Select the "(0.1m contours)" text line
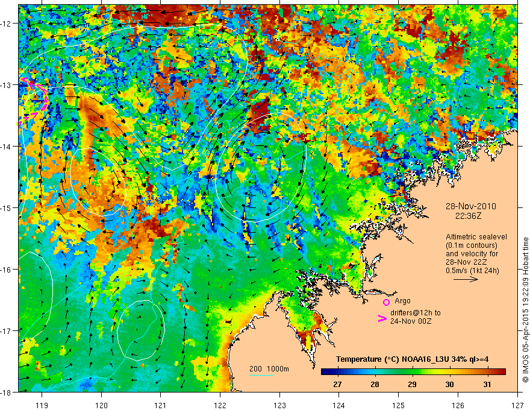This screenshot has height=410, width=530. 472,245
